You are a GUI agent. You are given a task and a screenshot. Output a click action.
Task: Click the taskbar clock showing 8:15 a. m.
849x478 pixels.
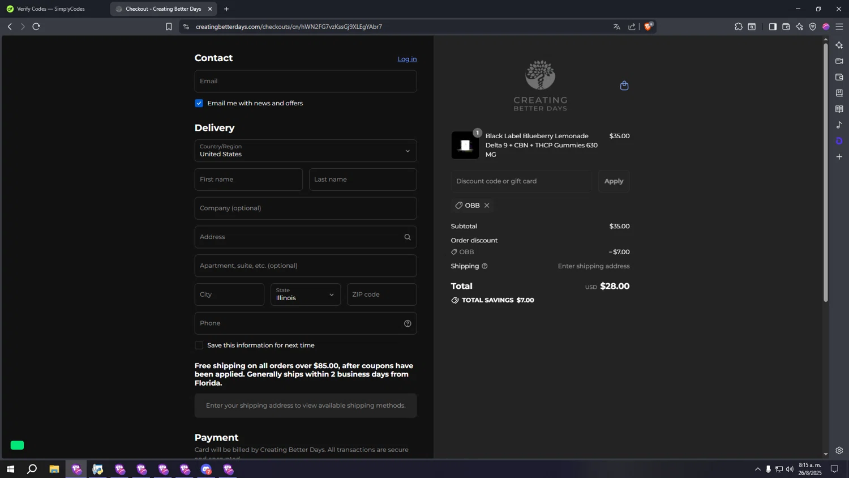810,469
